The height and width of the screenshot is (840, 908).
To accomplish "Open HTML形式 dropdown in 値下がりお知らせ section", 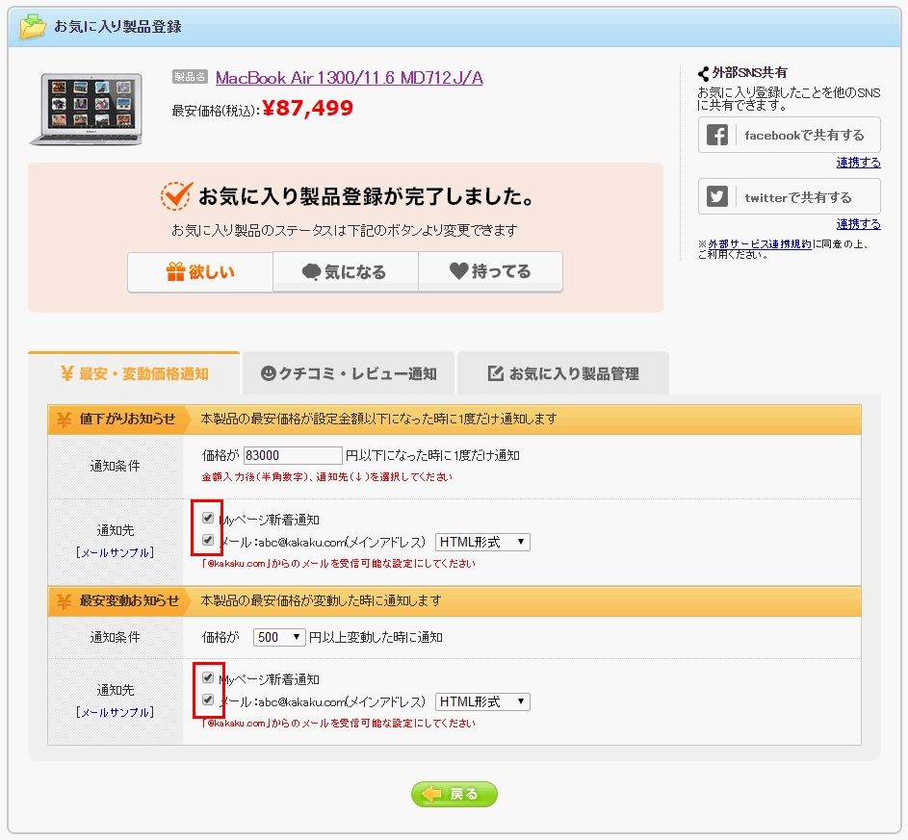I will point(482,542).
